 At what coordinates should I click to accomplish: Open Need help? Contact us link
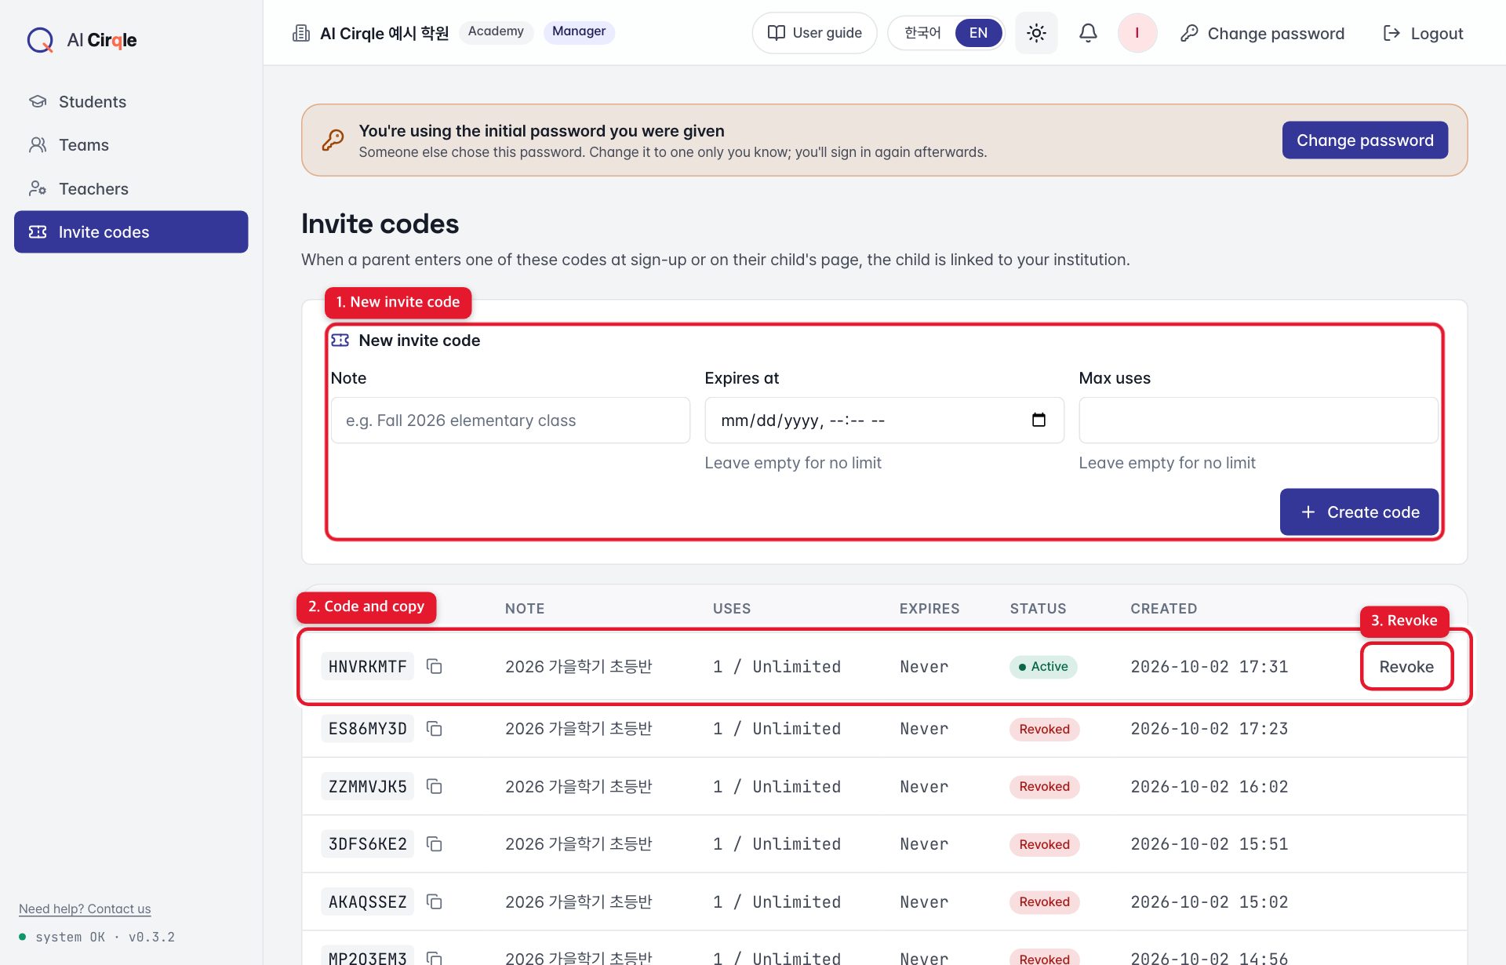pyautogui.click(x=85, y=909)
